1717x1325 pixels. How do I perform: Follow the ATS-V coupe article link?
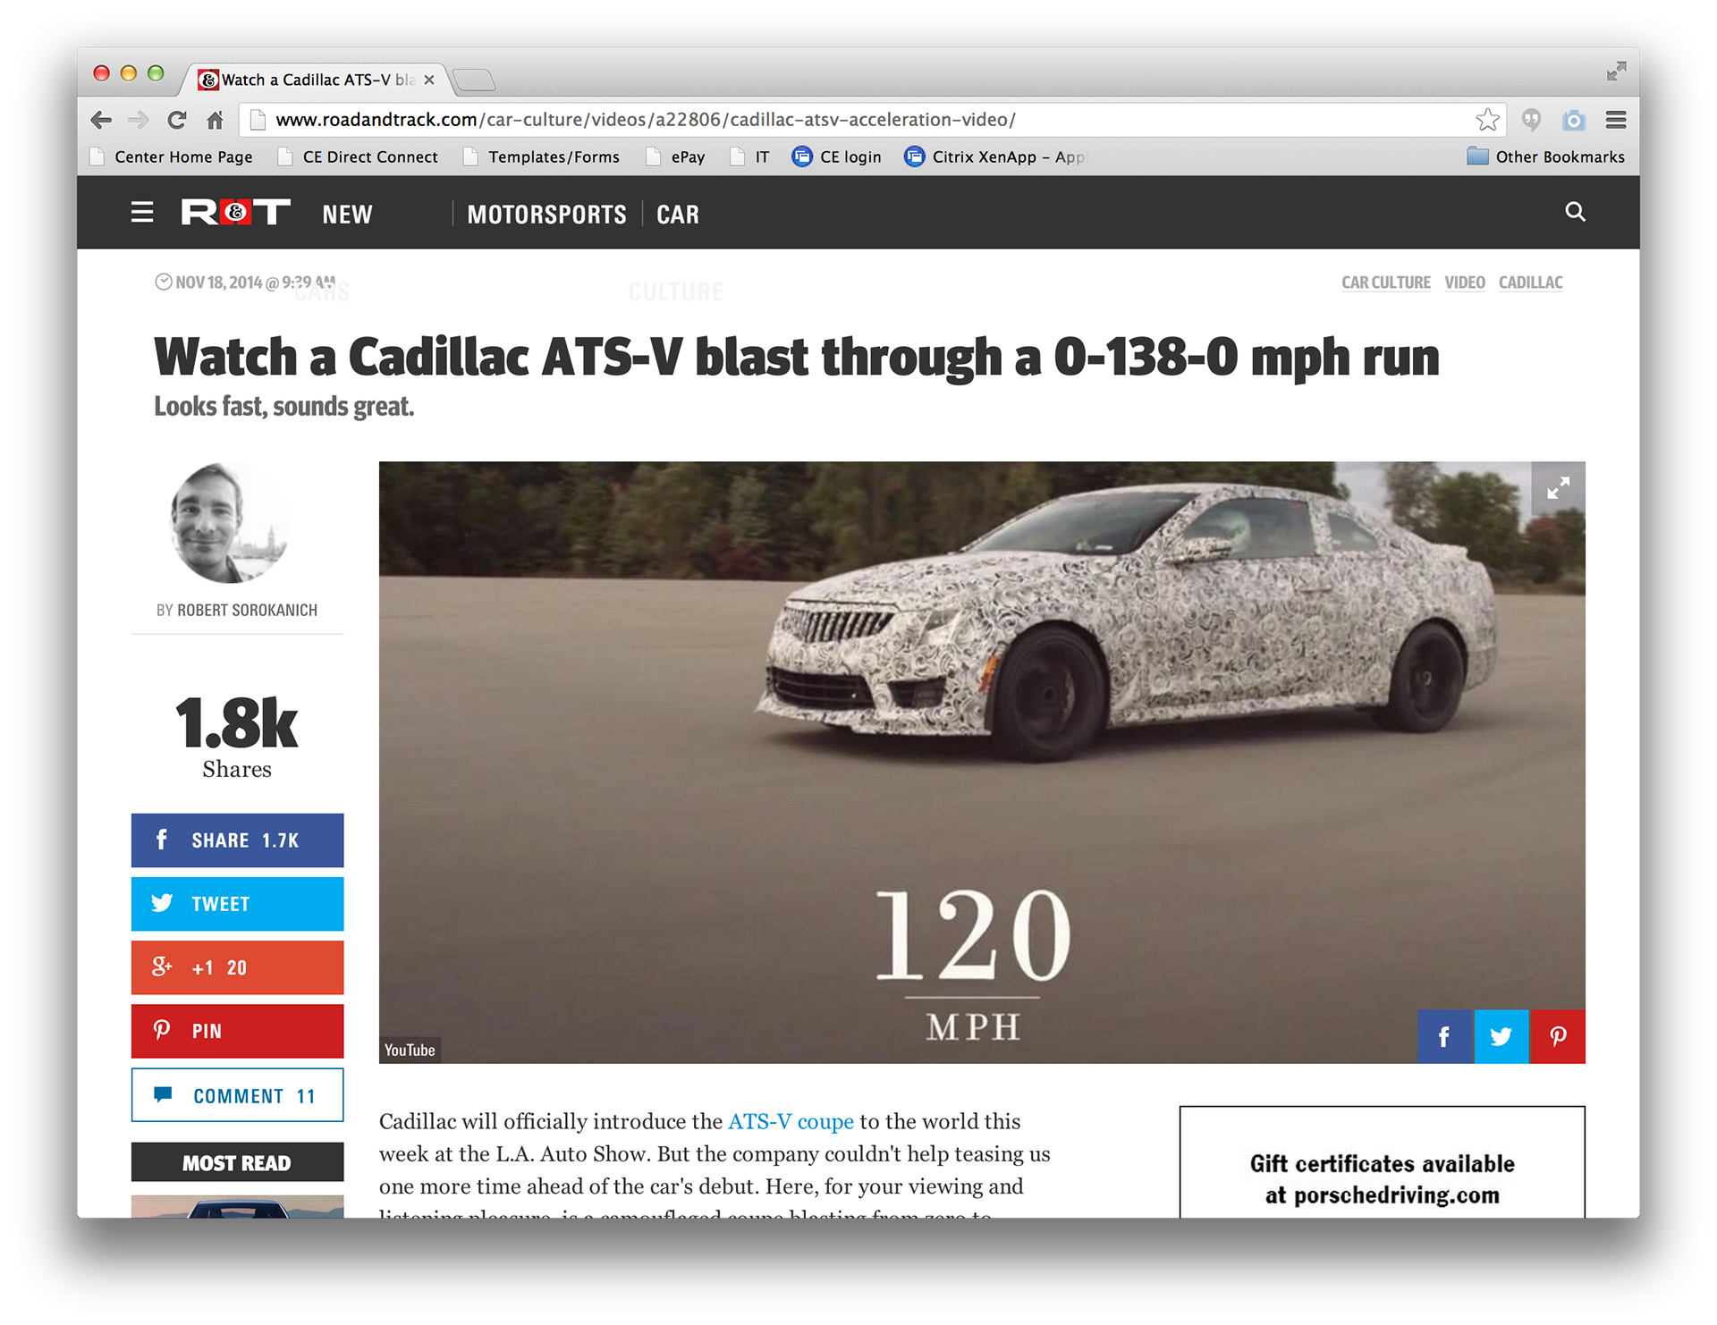pos(791,1121)
